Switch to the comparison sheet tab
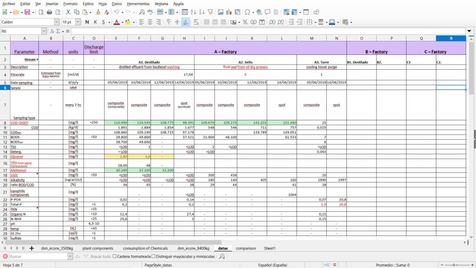The height and width of the screenshot is (268, 476). [x=245, y=248]
